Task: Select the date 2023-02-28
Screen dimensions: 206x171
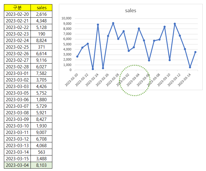Action: point(17,67)
